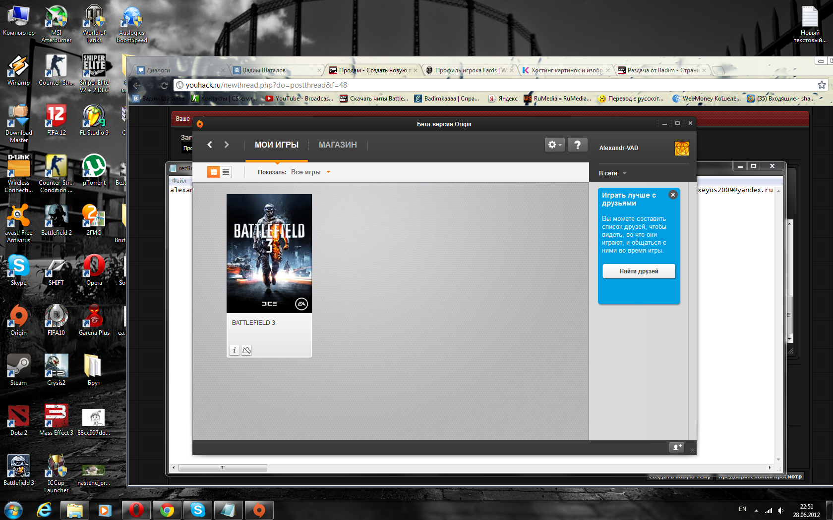Click the Origin forward navigation arrow
Screen dimensions: 833x520
pos(227,145)
